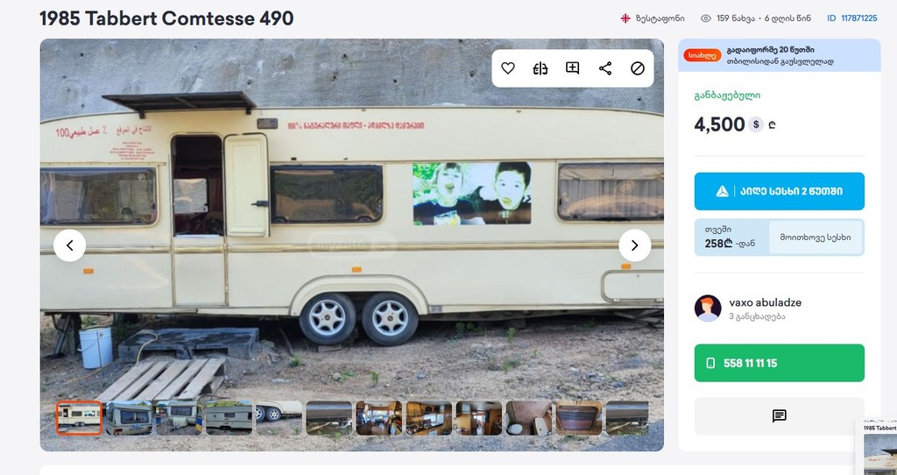897x475 pixels.
Task: Click the compare vehicles icon
Action: point(540,68)
